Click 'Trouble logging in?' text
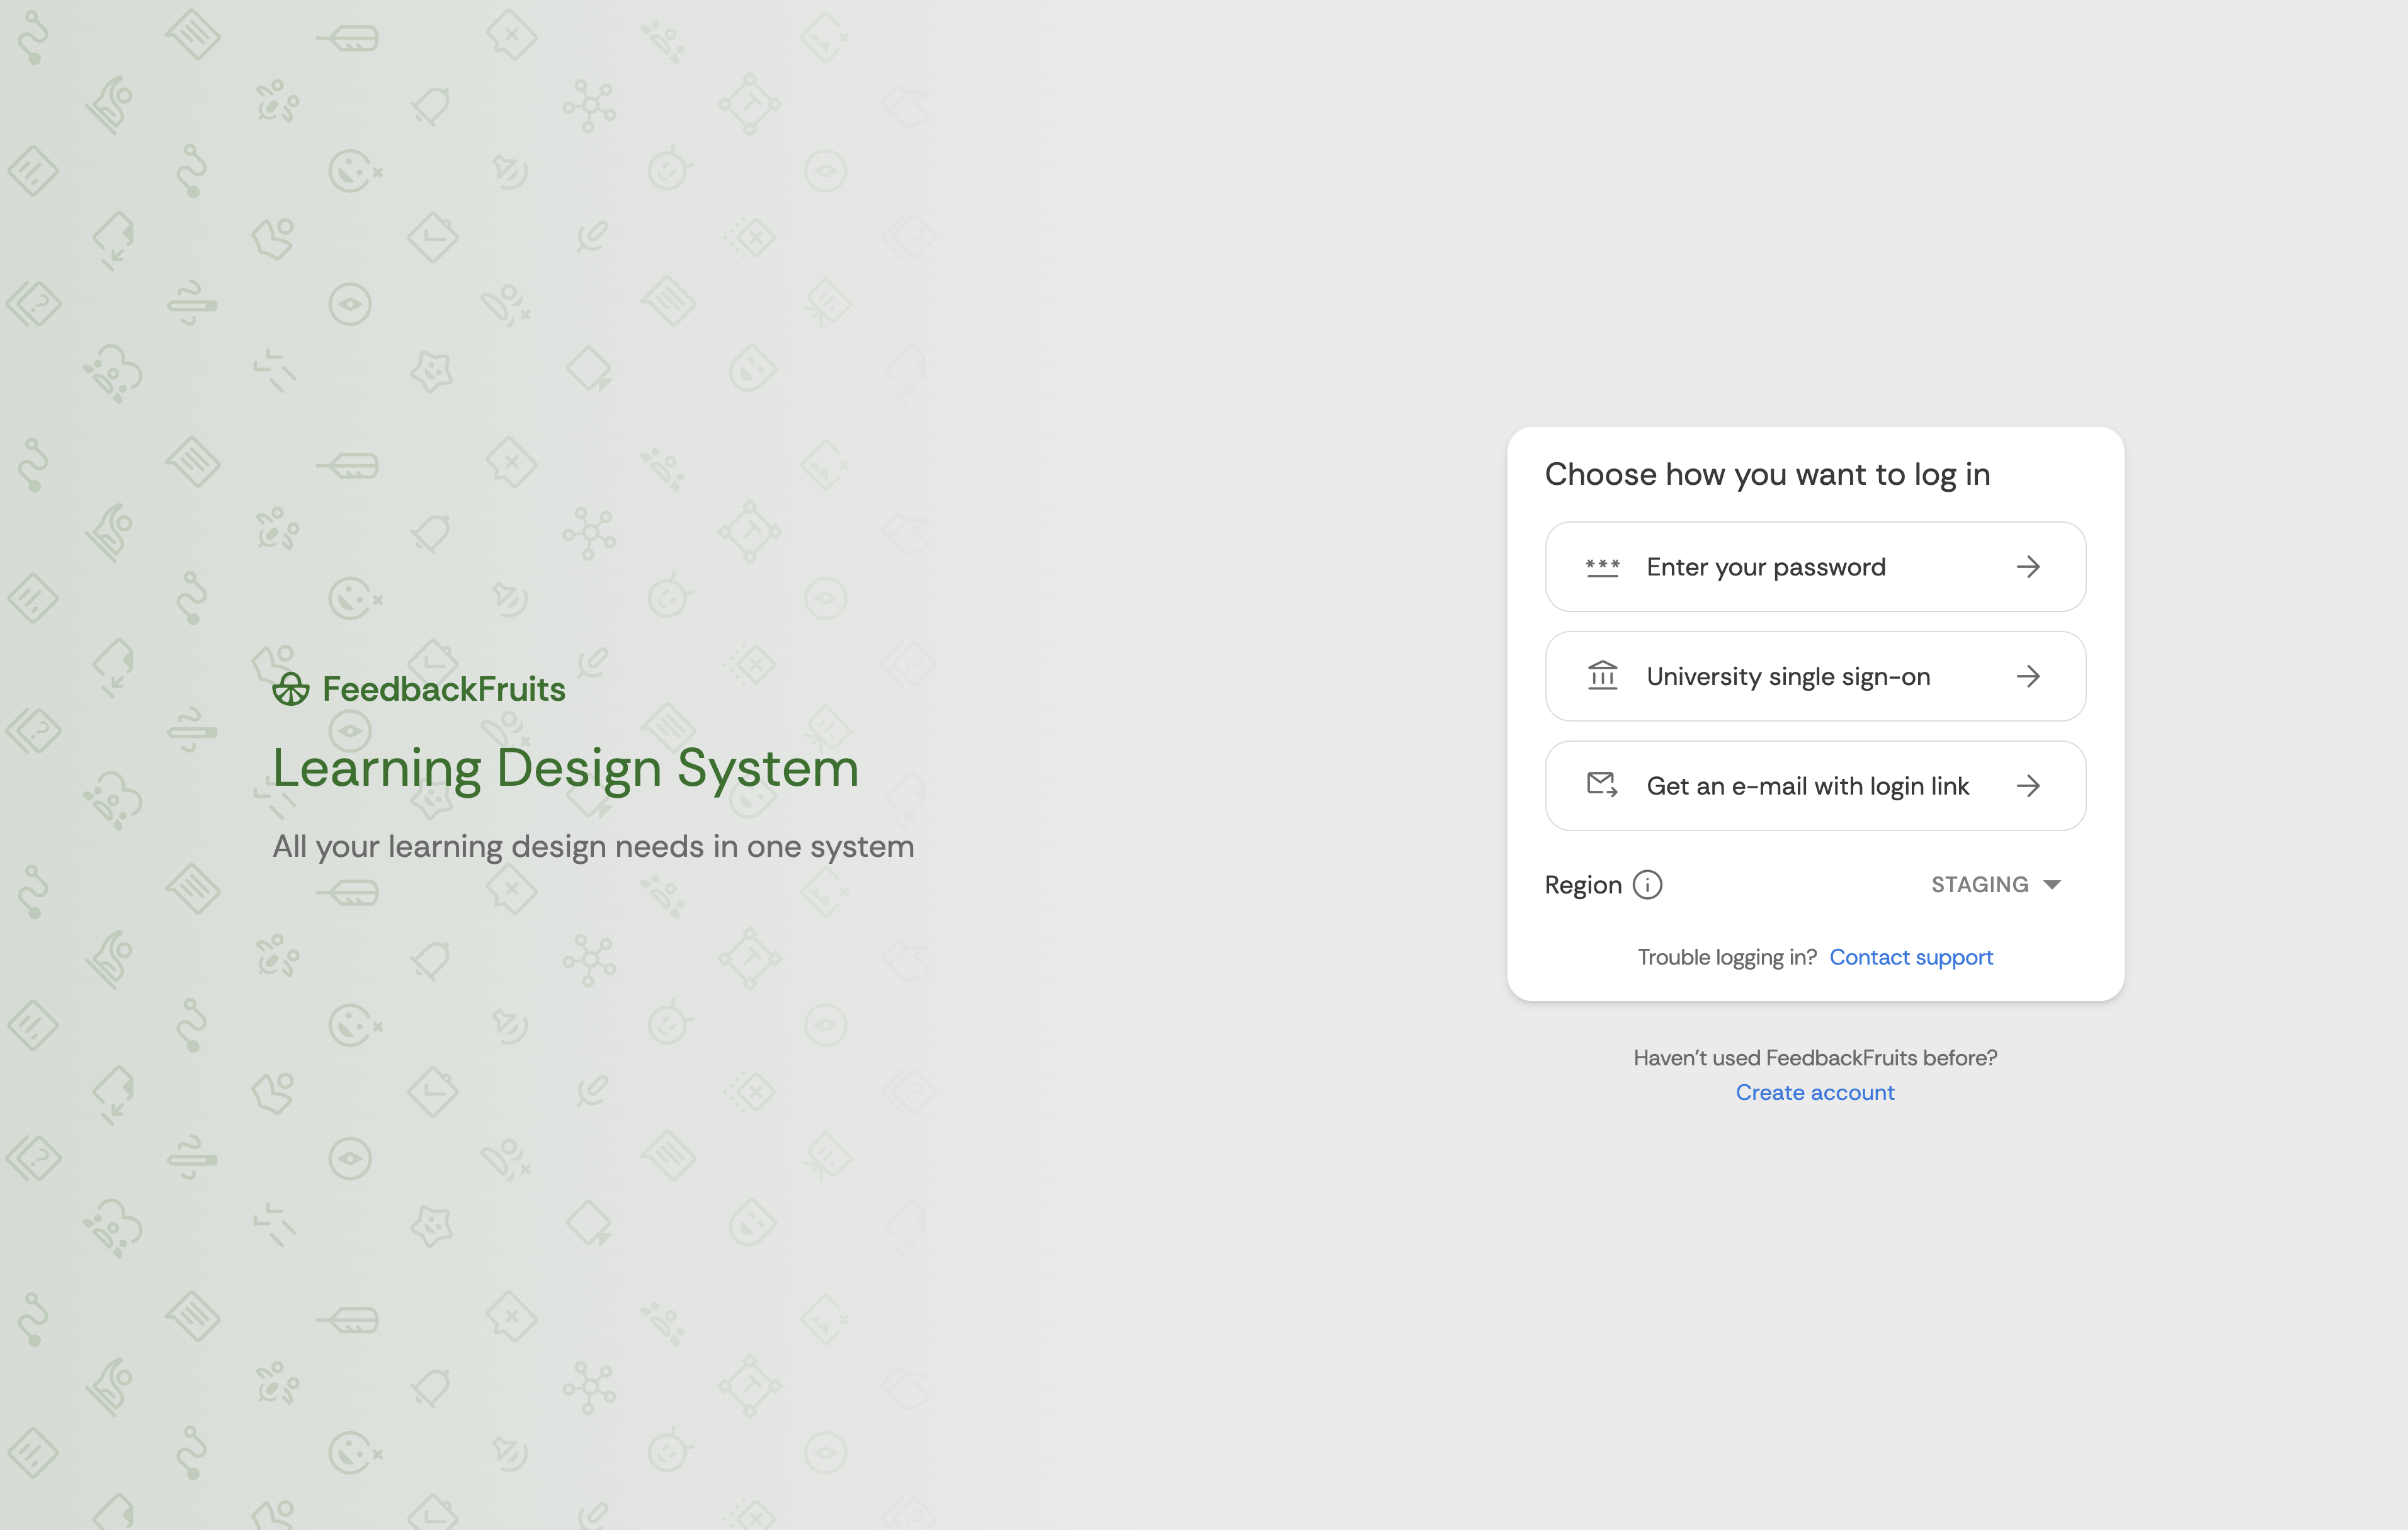 coord(1727,957)
